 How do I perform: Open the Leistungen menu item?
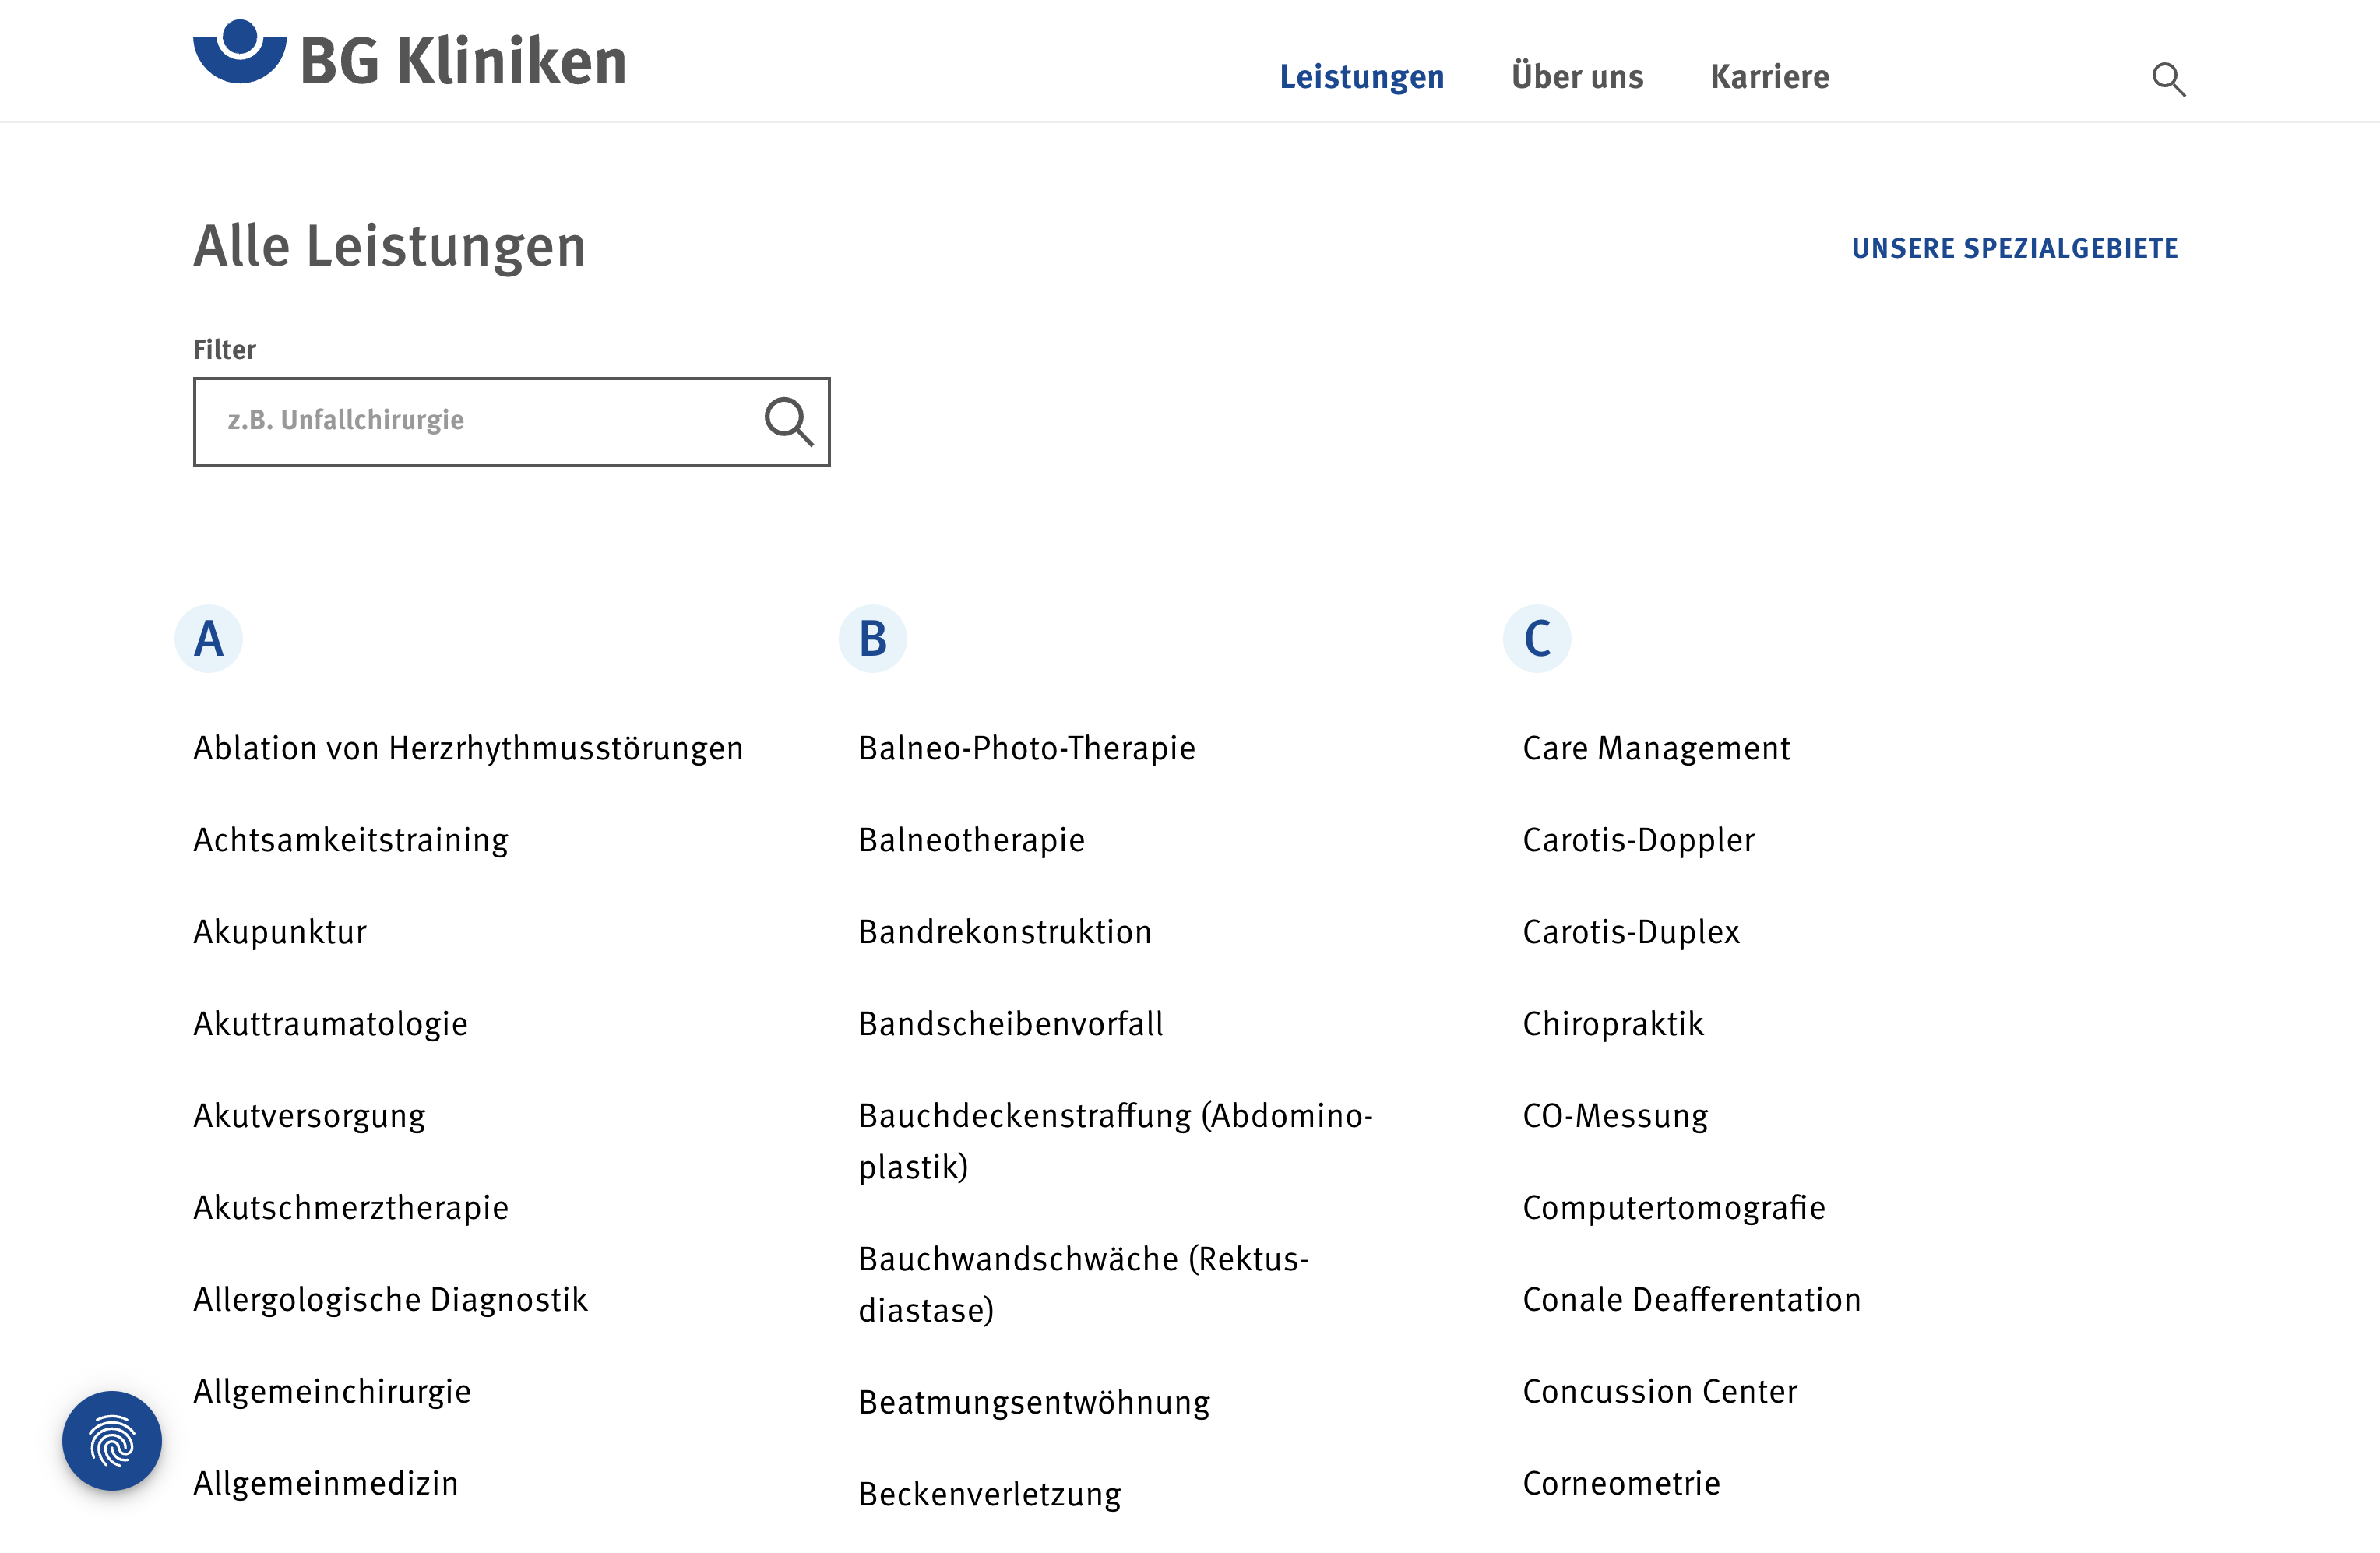click(1362, 77)
